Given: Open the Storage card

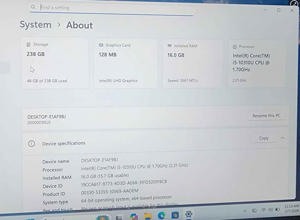Looking at the screenshot, I should tap(55, 63).
